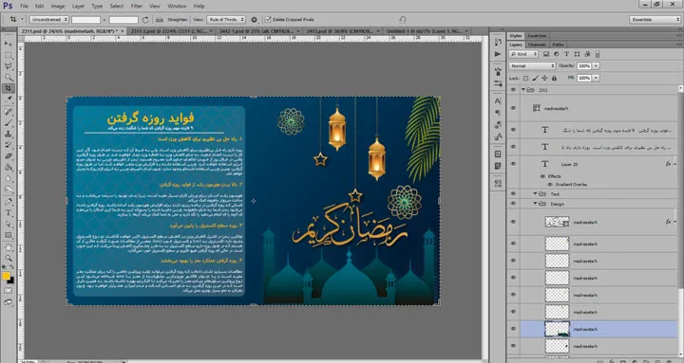
Task: Hide the Layer 20 text layer
Action: (x=513, y=164)
